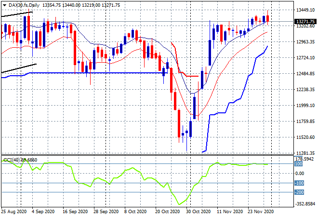Select the upper black trendline near chart top-left
This screenshot has width=318, height=217.
click(17, 14)
